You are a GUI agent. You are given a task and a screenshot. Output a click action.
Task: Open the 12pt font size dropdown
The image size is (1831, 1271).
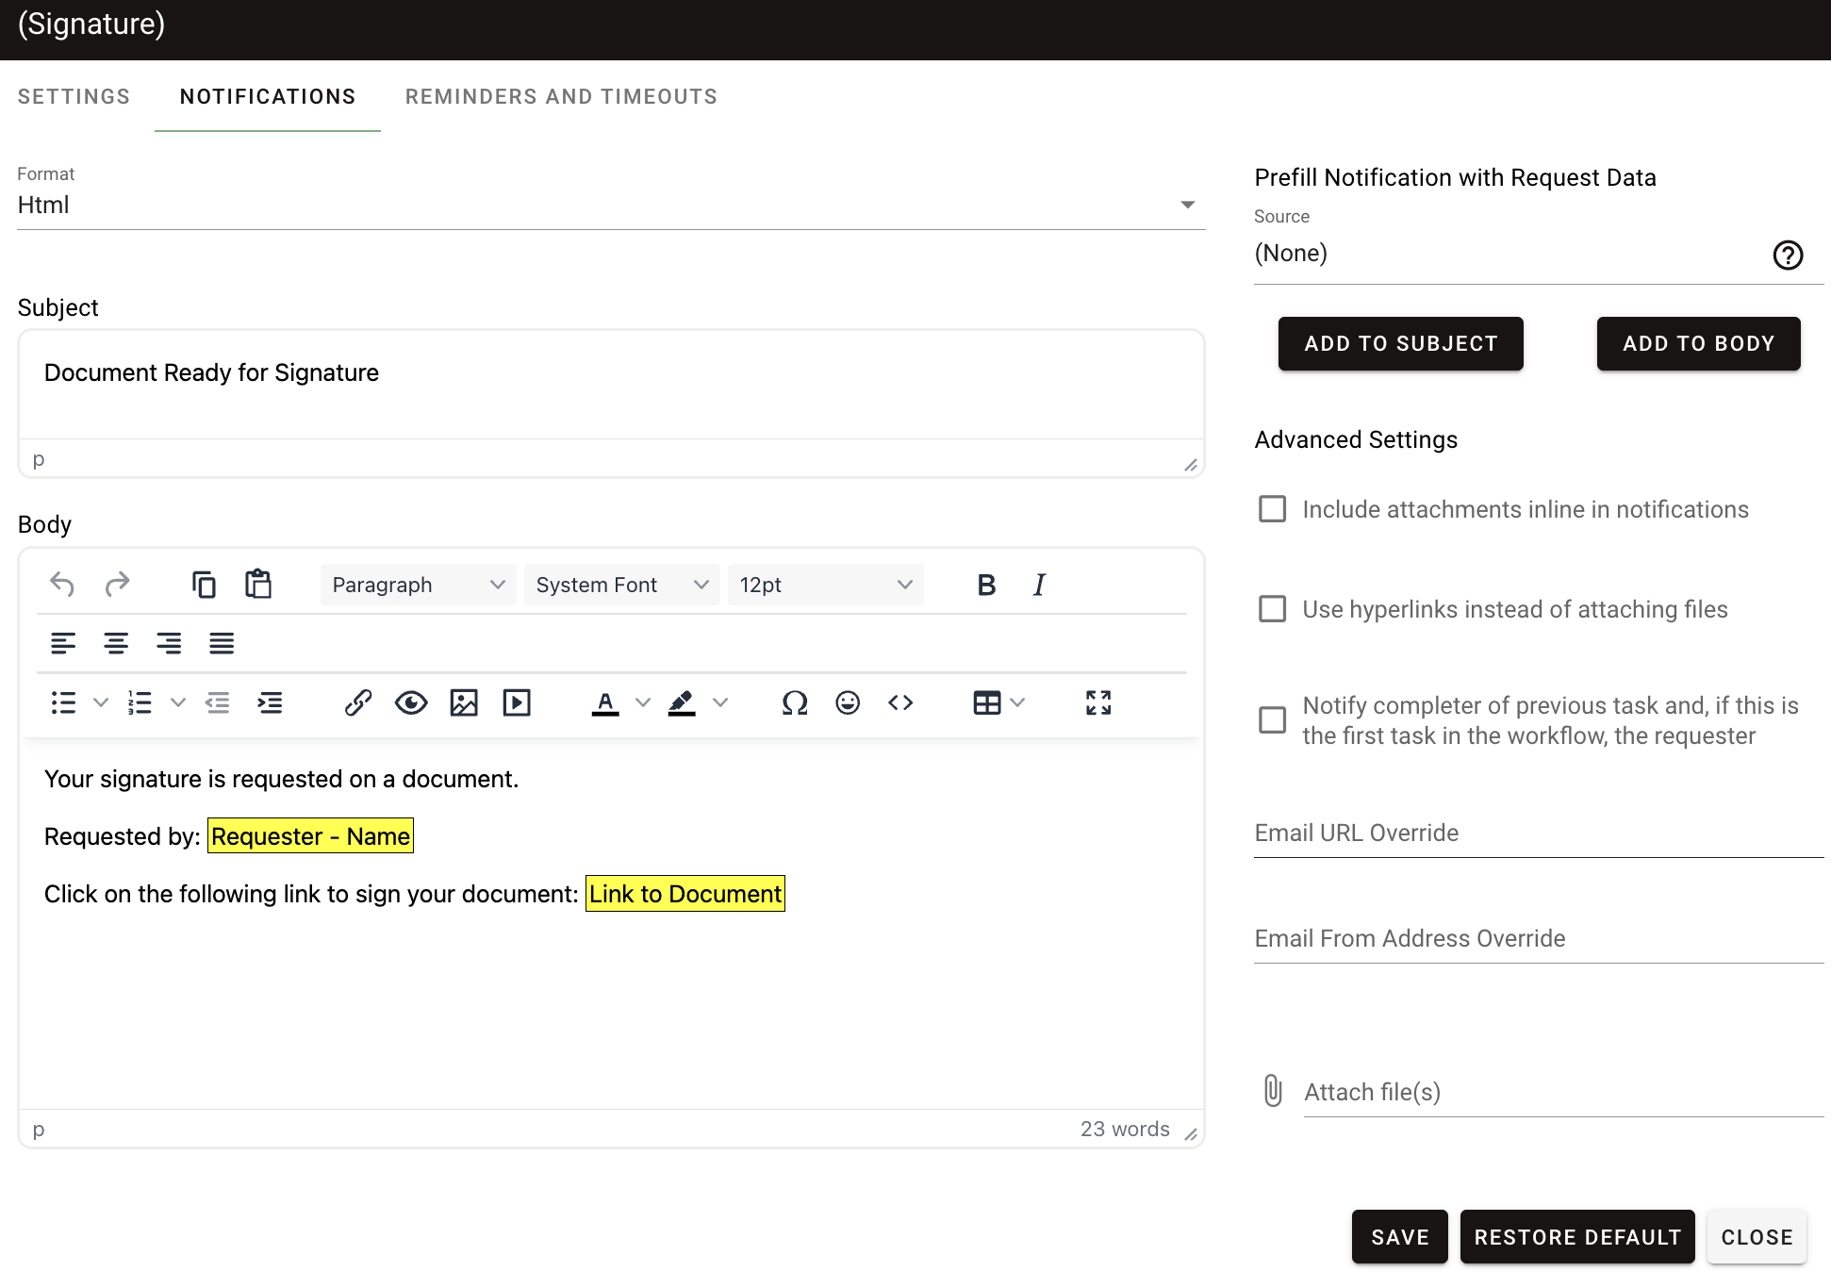tap(825, 585)
